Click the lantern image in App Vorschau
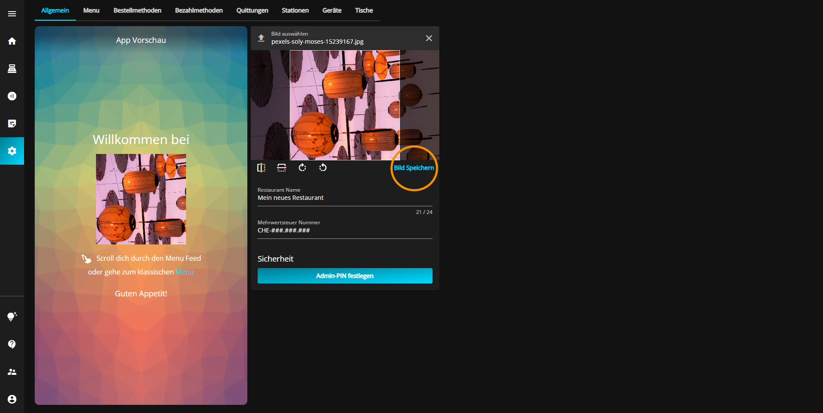The image size is (823, 413). click(x=141, y=199)
